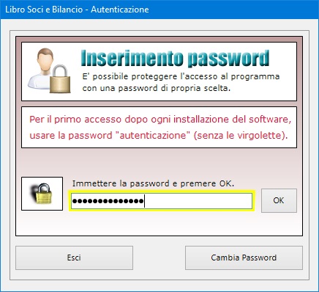Viewport: 319px width, 292px height.
Task: Click the white header panel behind the heading
Action: (x=159, y=71)
